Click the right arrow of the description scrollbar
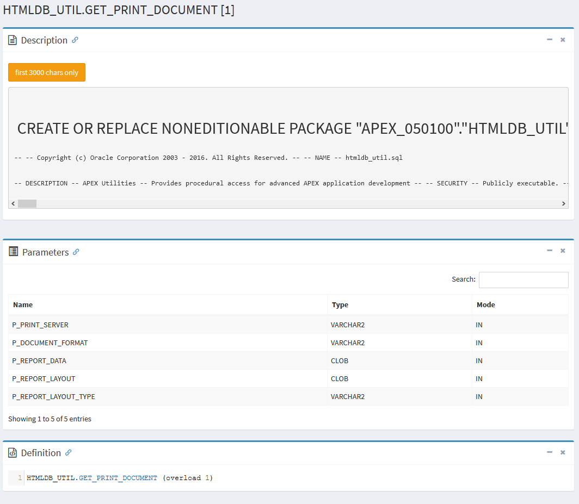 [x=564, y=203]
